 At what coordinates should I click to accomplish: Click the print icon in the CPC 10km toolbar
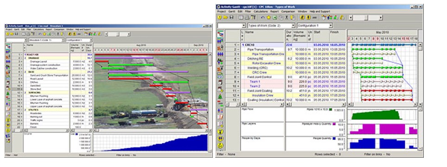point(247,18)
